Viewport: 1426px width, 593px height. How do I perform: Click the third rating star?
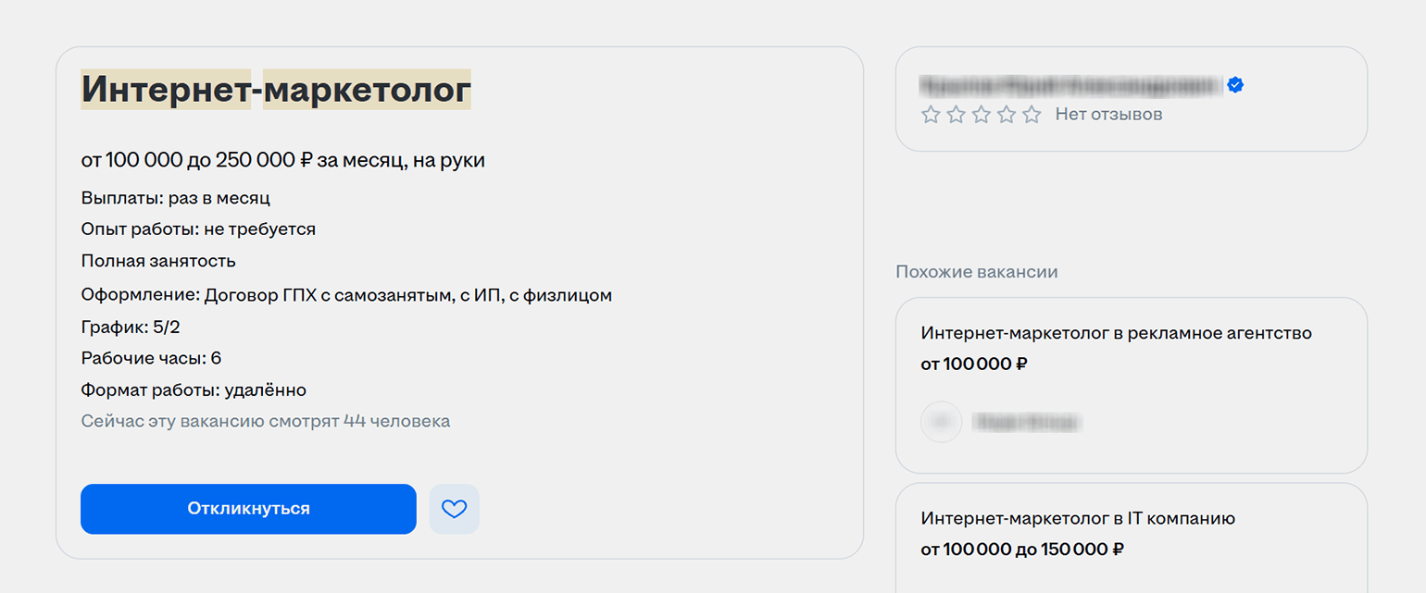(x=981, y=115)
